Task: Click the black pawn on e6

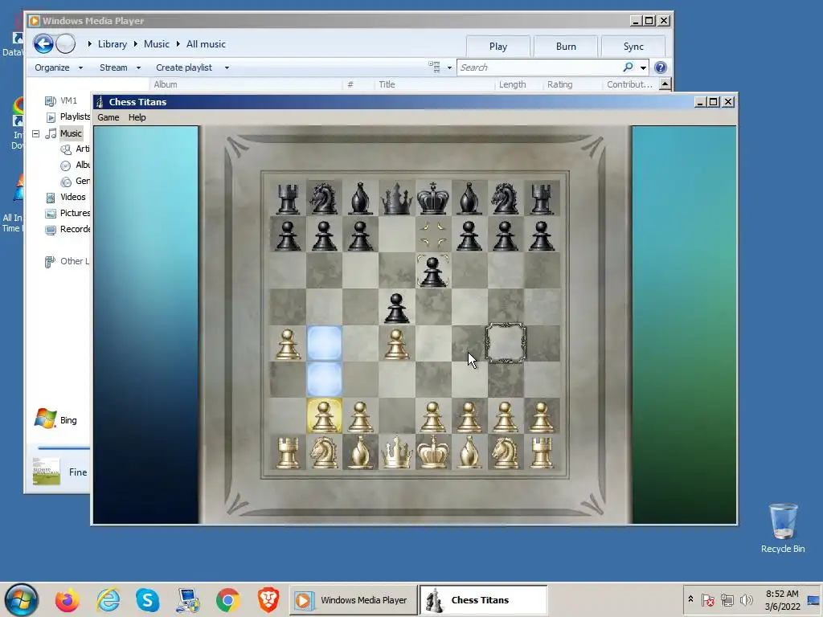Action: pyautogui.click(x=433, y=272)
